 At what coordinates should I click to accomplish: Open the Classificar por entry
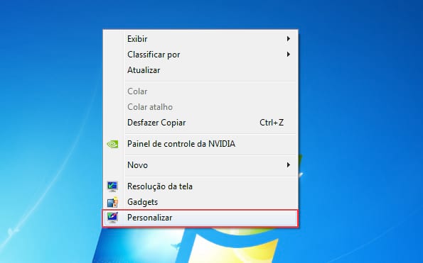[x=200, y=55]
